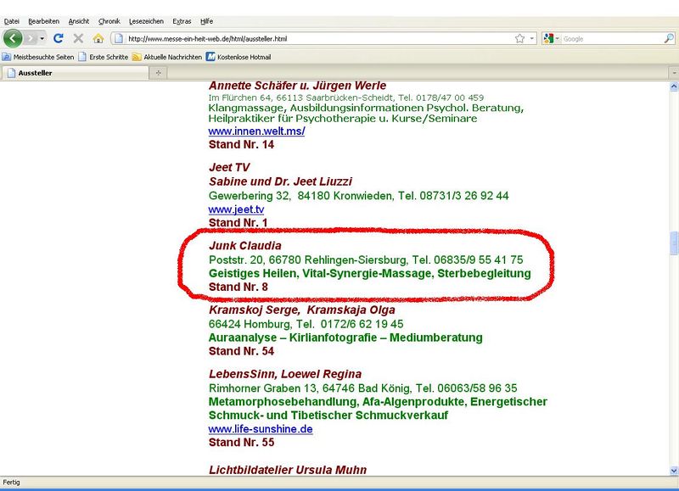The height and width of the screenshot is (491, 679).
Task: Click the magnifier search icon in search box
Action: coord(669,38)
